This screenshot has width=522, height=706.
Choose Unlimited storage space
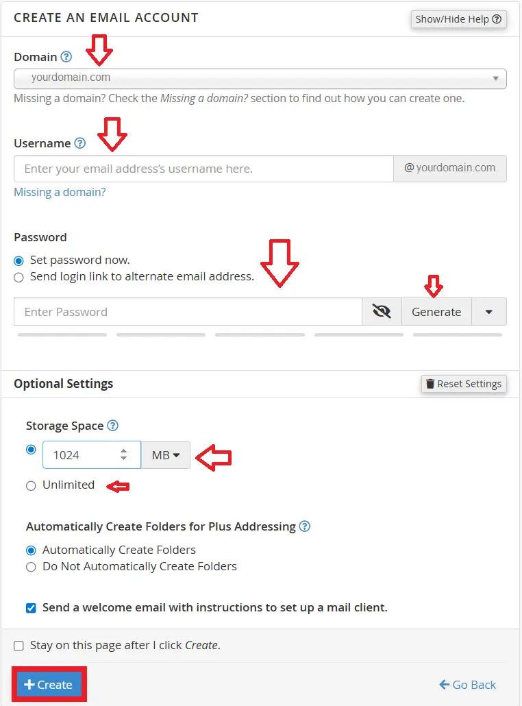[x=31, y=485]
